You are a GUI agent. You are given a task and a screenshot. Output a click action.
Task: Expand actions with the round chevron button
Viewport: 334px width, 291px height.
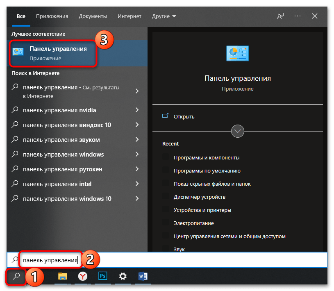click(238, 132)
